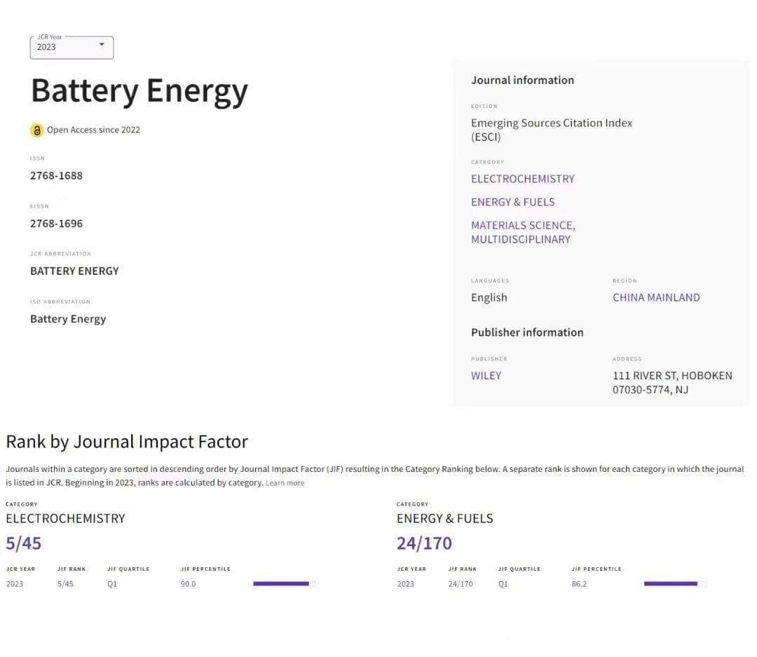Click the Rank by Journal Impact Factor heading

tap(127, 442)
